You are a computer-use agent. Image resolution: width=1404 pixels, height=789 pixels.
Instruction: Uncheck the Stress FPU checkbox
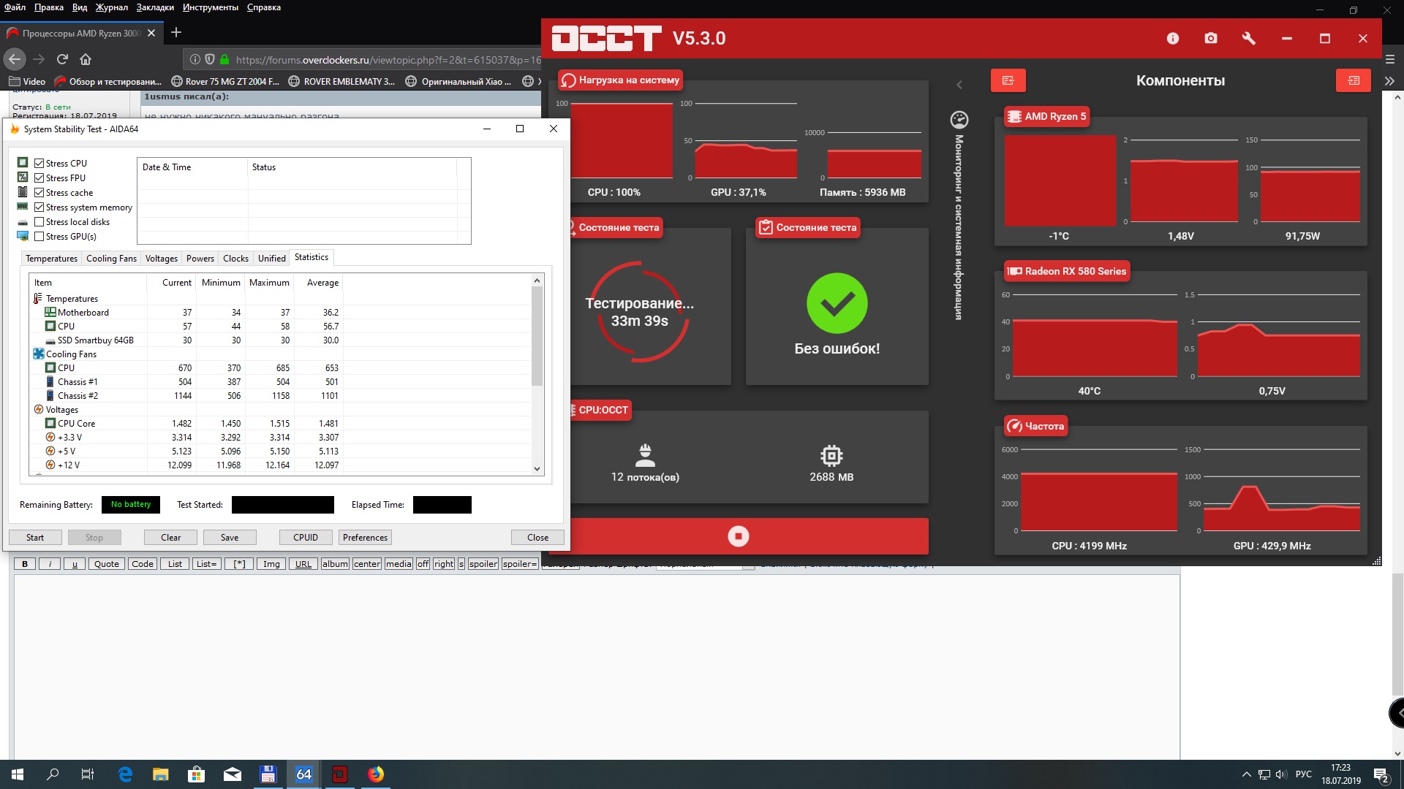tap(39, 178)
